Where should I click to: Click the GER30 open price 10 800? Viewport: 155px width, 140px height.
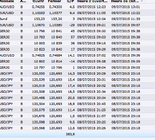coord(39,61)
